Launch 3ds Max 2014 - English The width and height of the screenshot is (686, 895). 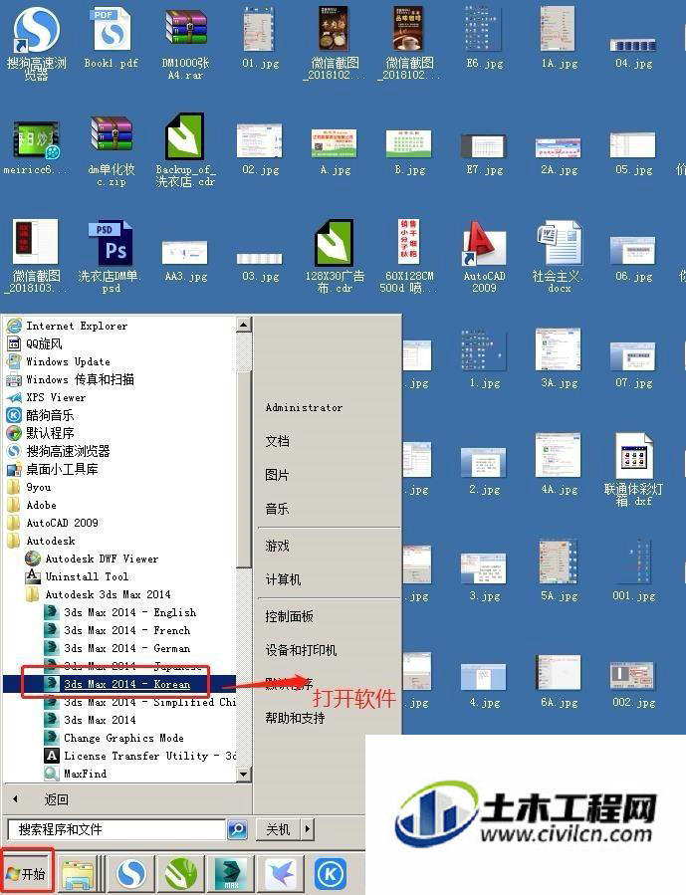(129, 612)
